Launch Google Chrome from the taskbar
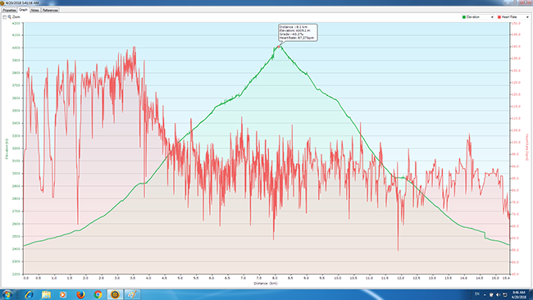The height and width of the screenshot is (300, 533). pyautogui.click(x=98, y=294)
